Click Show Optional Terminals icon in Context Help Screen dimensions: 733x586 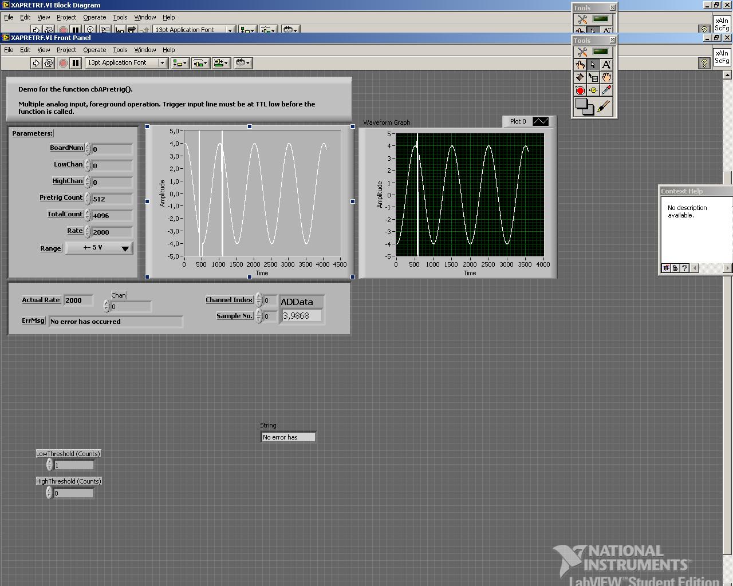click(666, 268)
